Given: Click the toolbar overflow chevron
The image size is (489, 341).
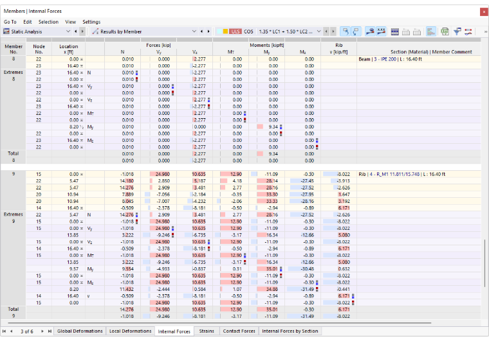Looking at the screenshot, I should (x=485, y=31).
